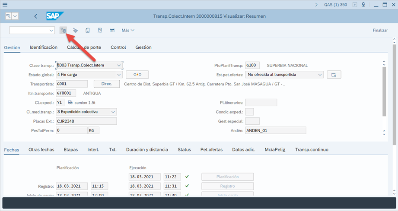
Task: Click icon button next to Est.pet.ofertas dropdown
Action: point(334,75)
